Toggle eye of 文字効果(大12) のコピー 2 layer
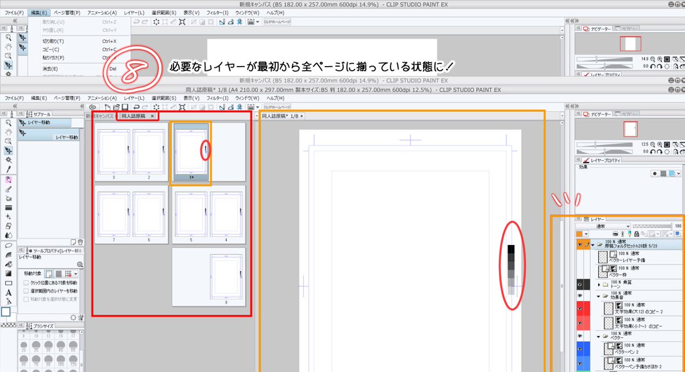 pyautogui.click(x=580, y=309)
